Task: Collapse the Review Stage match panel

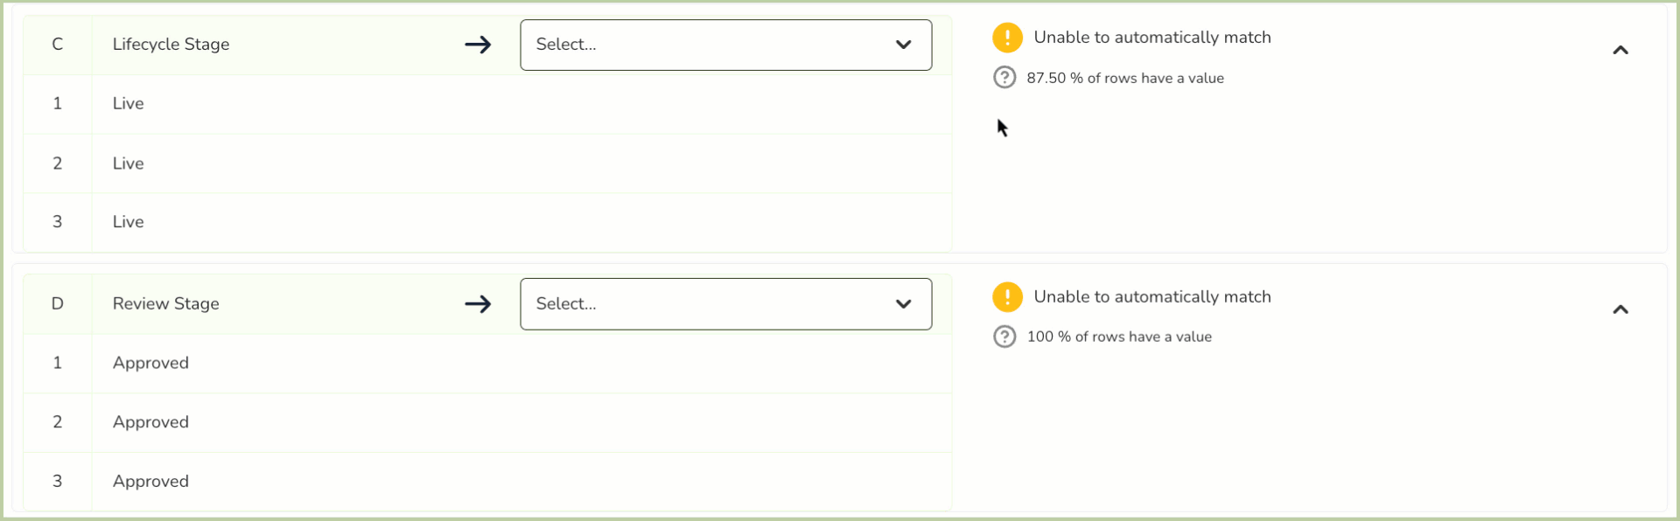Action: pos(1620,310)
